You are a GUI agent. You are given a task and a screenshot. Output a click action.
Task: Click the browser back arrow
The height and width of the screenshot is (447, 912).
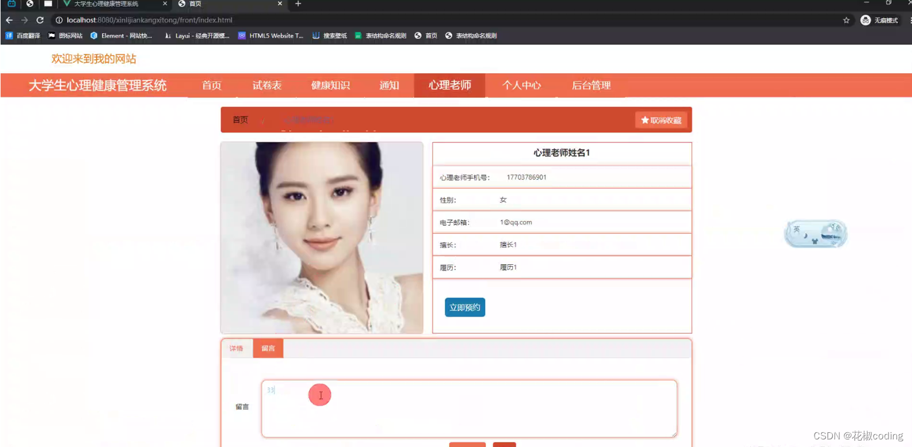pos(9,19)
